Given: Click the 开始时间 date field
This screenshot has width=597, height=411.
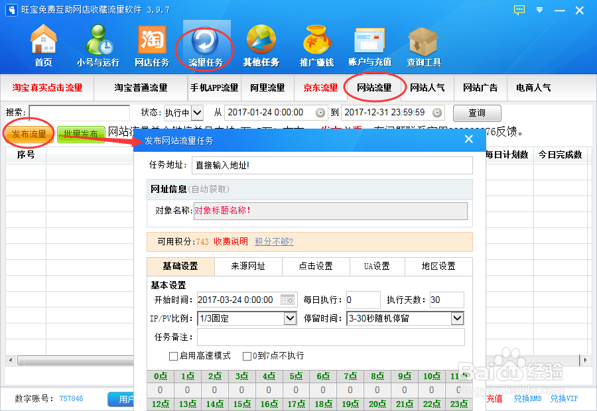Looking at the screenshot, I should pos(247,300).
